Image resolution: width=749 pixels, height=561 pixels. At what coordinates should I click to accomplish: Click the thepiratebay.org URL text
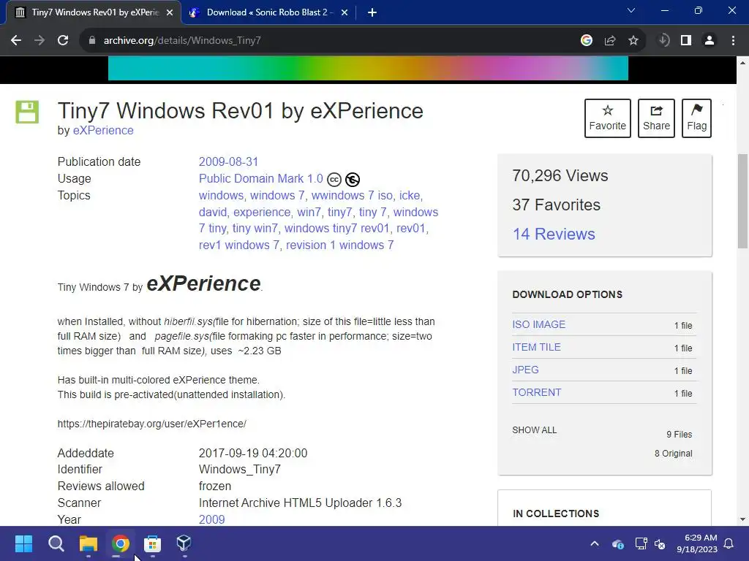(152, 424)
